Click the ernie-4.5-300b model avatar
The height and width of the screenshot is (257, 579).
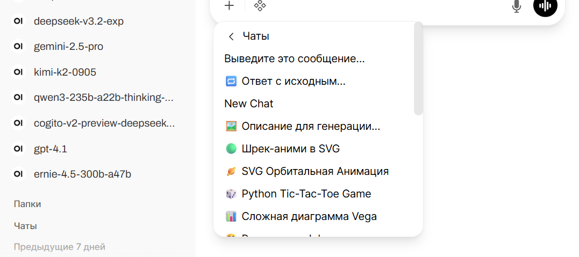point(18,174)
